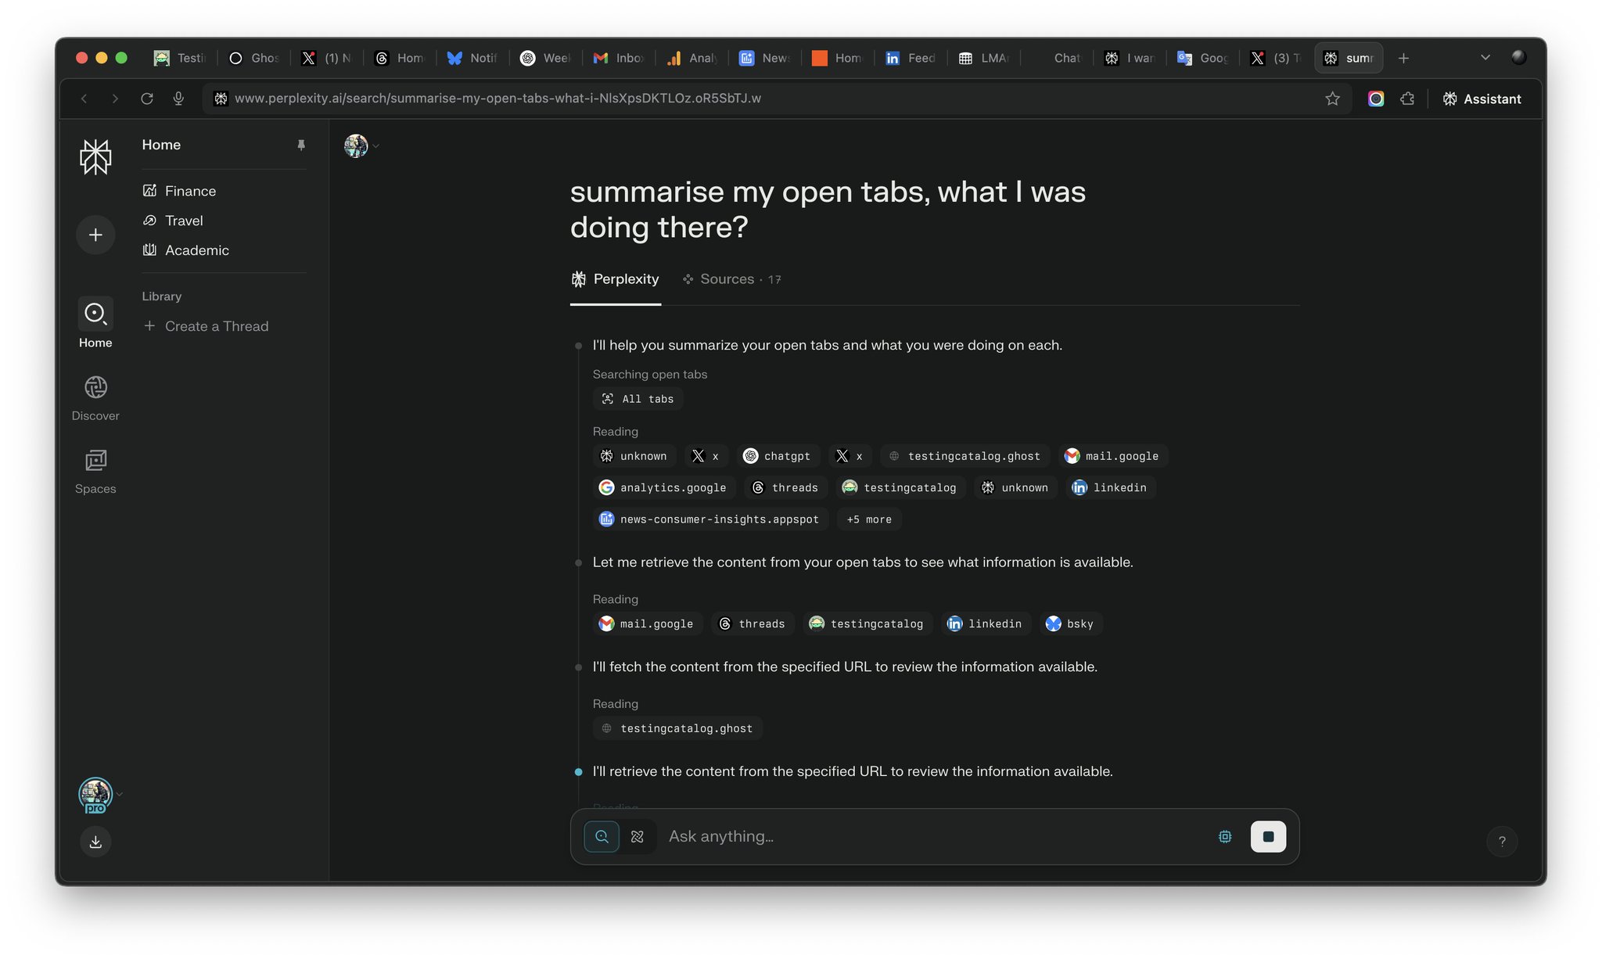Toggle the pin on Home sidebar
The height and width of the screenshot is (959, 1602).
[x=301, y=145]
